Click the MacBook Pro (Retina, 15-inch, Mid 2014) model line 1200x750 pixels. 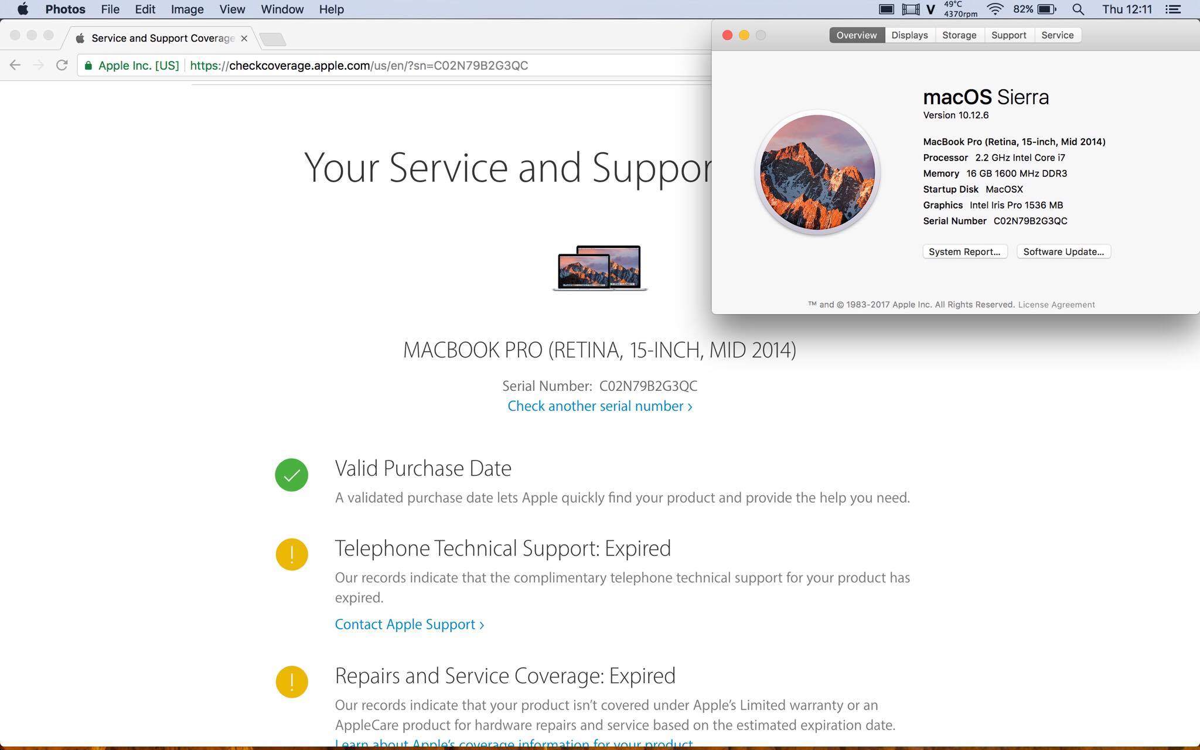point(1014,142)
